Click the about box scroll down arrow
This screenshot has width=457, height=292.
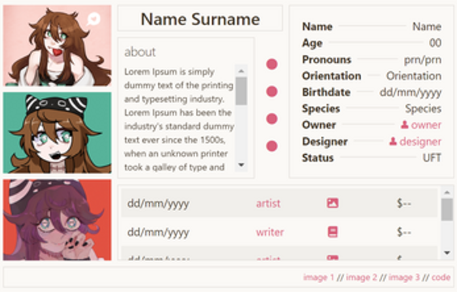[x=241, y=165]
